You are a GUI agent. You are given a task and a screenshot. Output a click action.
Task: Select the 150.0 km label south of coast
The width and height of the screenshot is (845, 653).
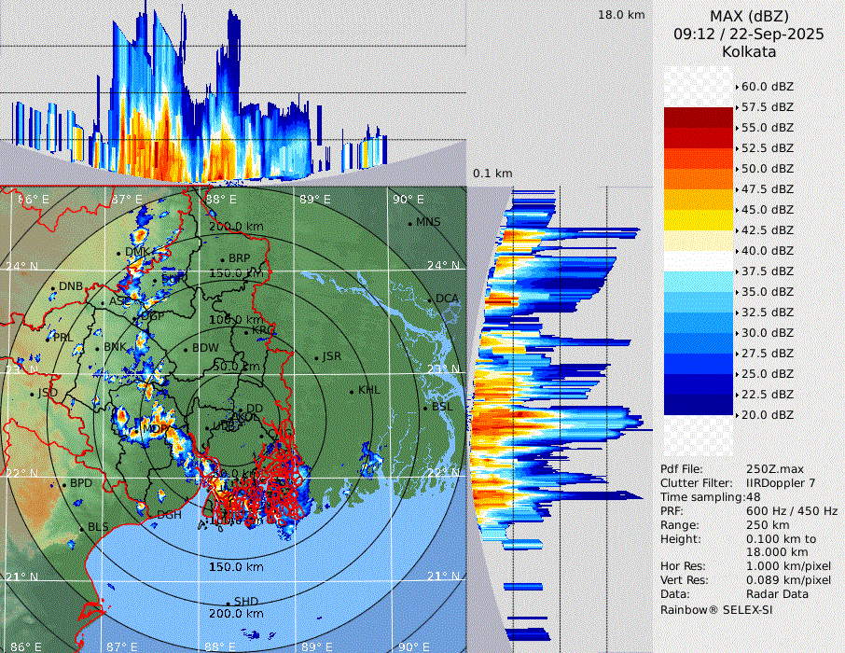coord(236,567)
